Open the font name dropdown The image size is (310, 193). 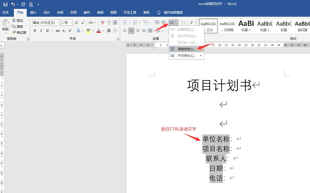(58, 22)
